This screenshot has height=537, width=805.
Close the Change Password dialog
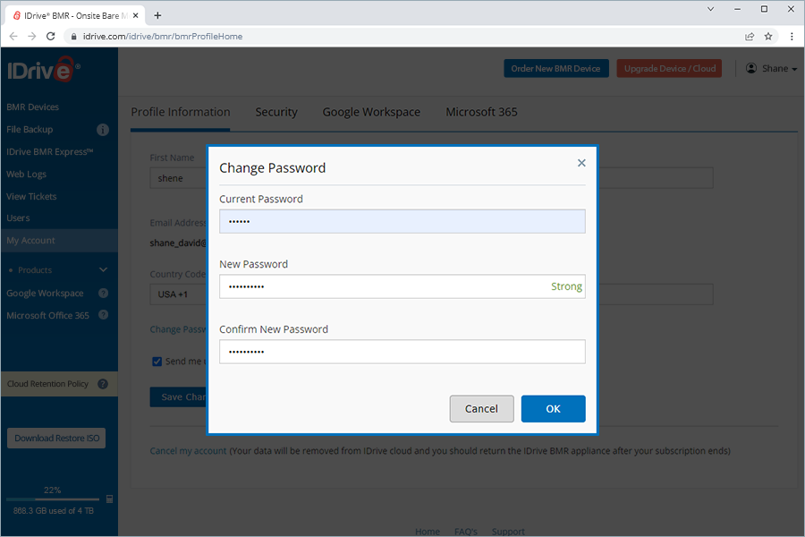581,163
